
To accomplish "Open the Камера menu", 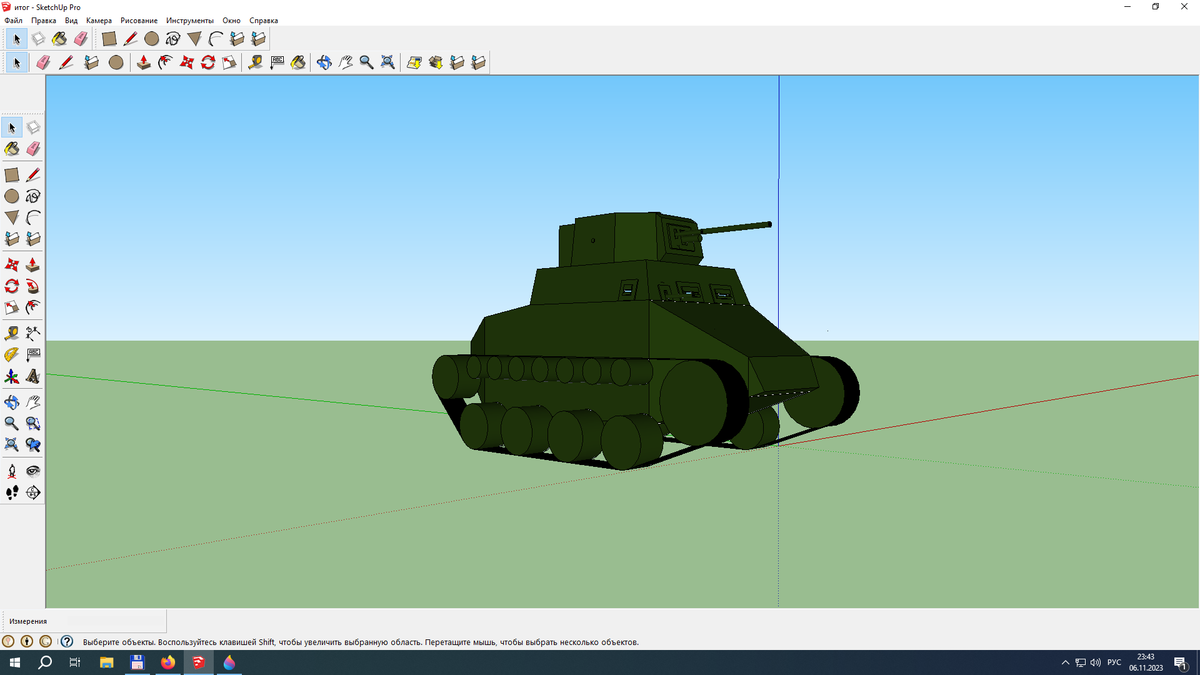I will (99, 21).
